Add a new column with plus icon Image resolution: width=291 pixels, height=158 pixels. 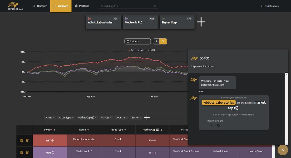pos(147,117)
